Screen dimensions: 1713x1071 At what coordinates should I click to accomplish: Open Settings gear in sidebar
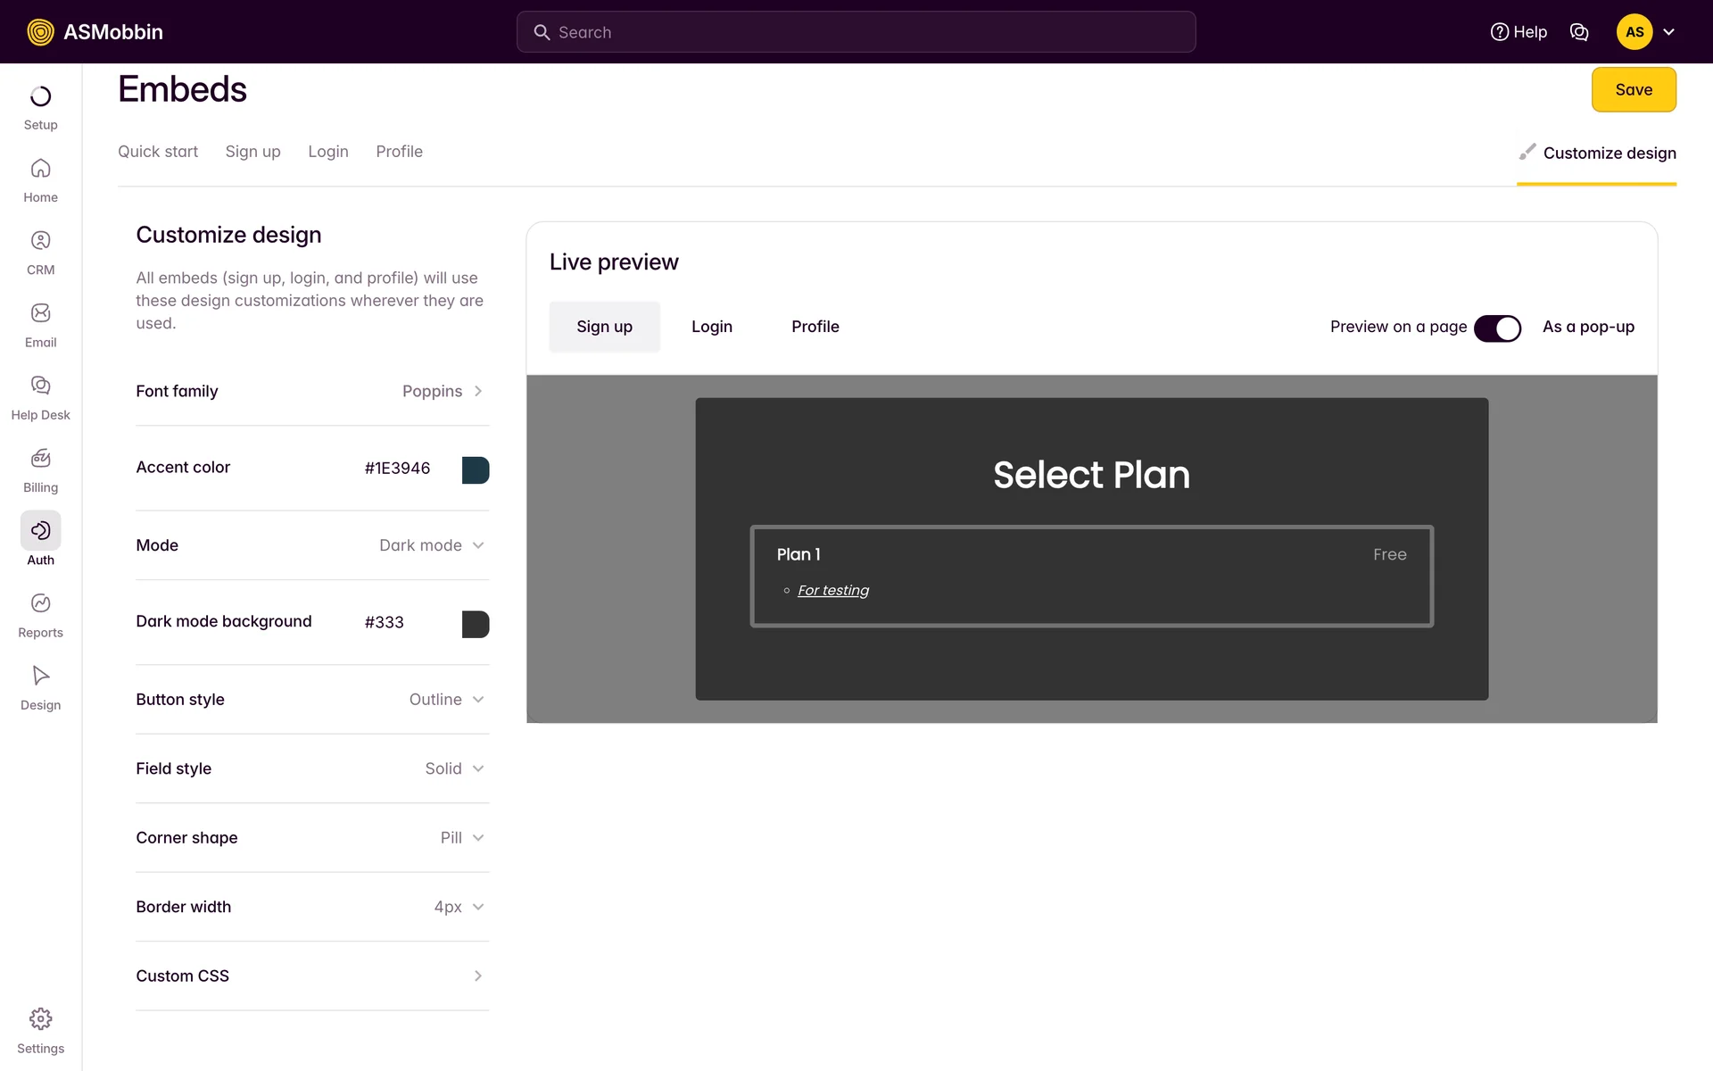[40, 1019]
